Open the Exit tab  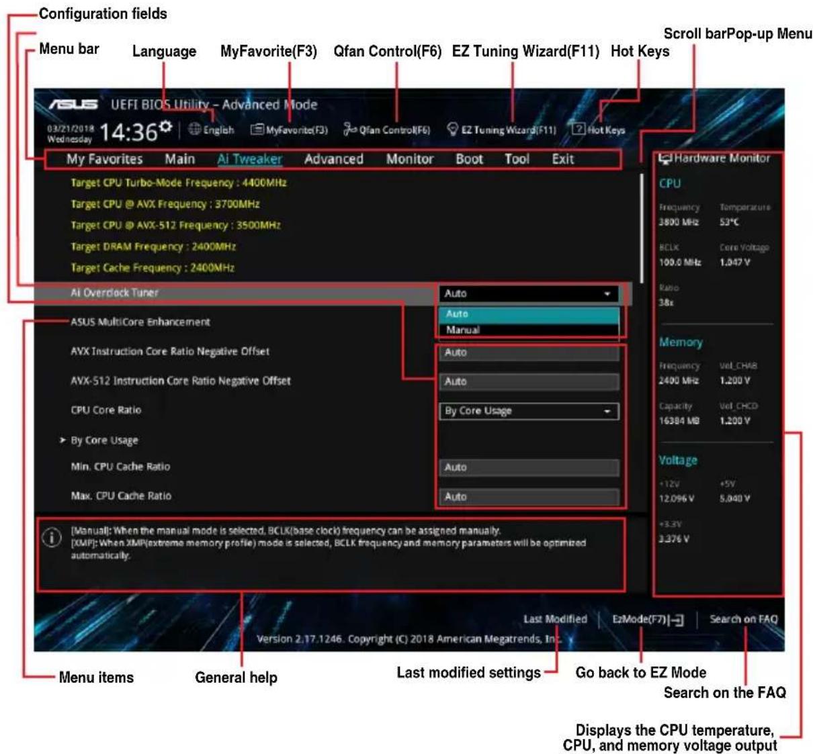click(562, 159)
